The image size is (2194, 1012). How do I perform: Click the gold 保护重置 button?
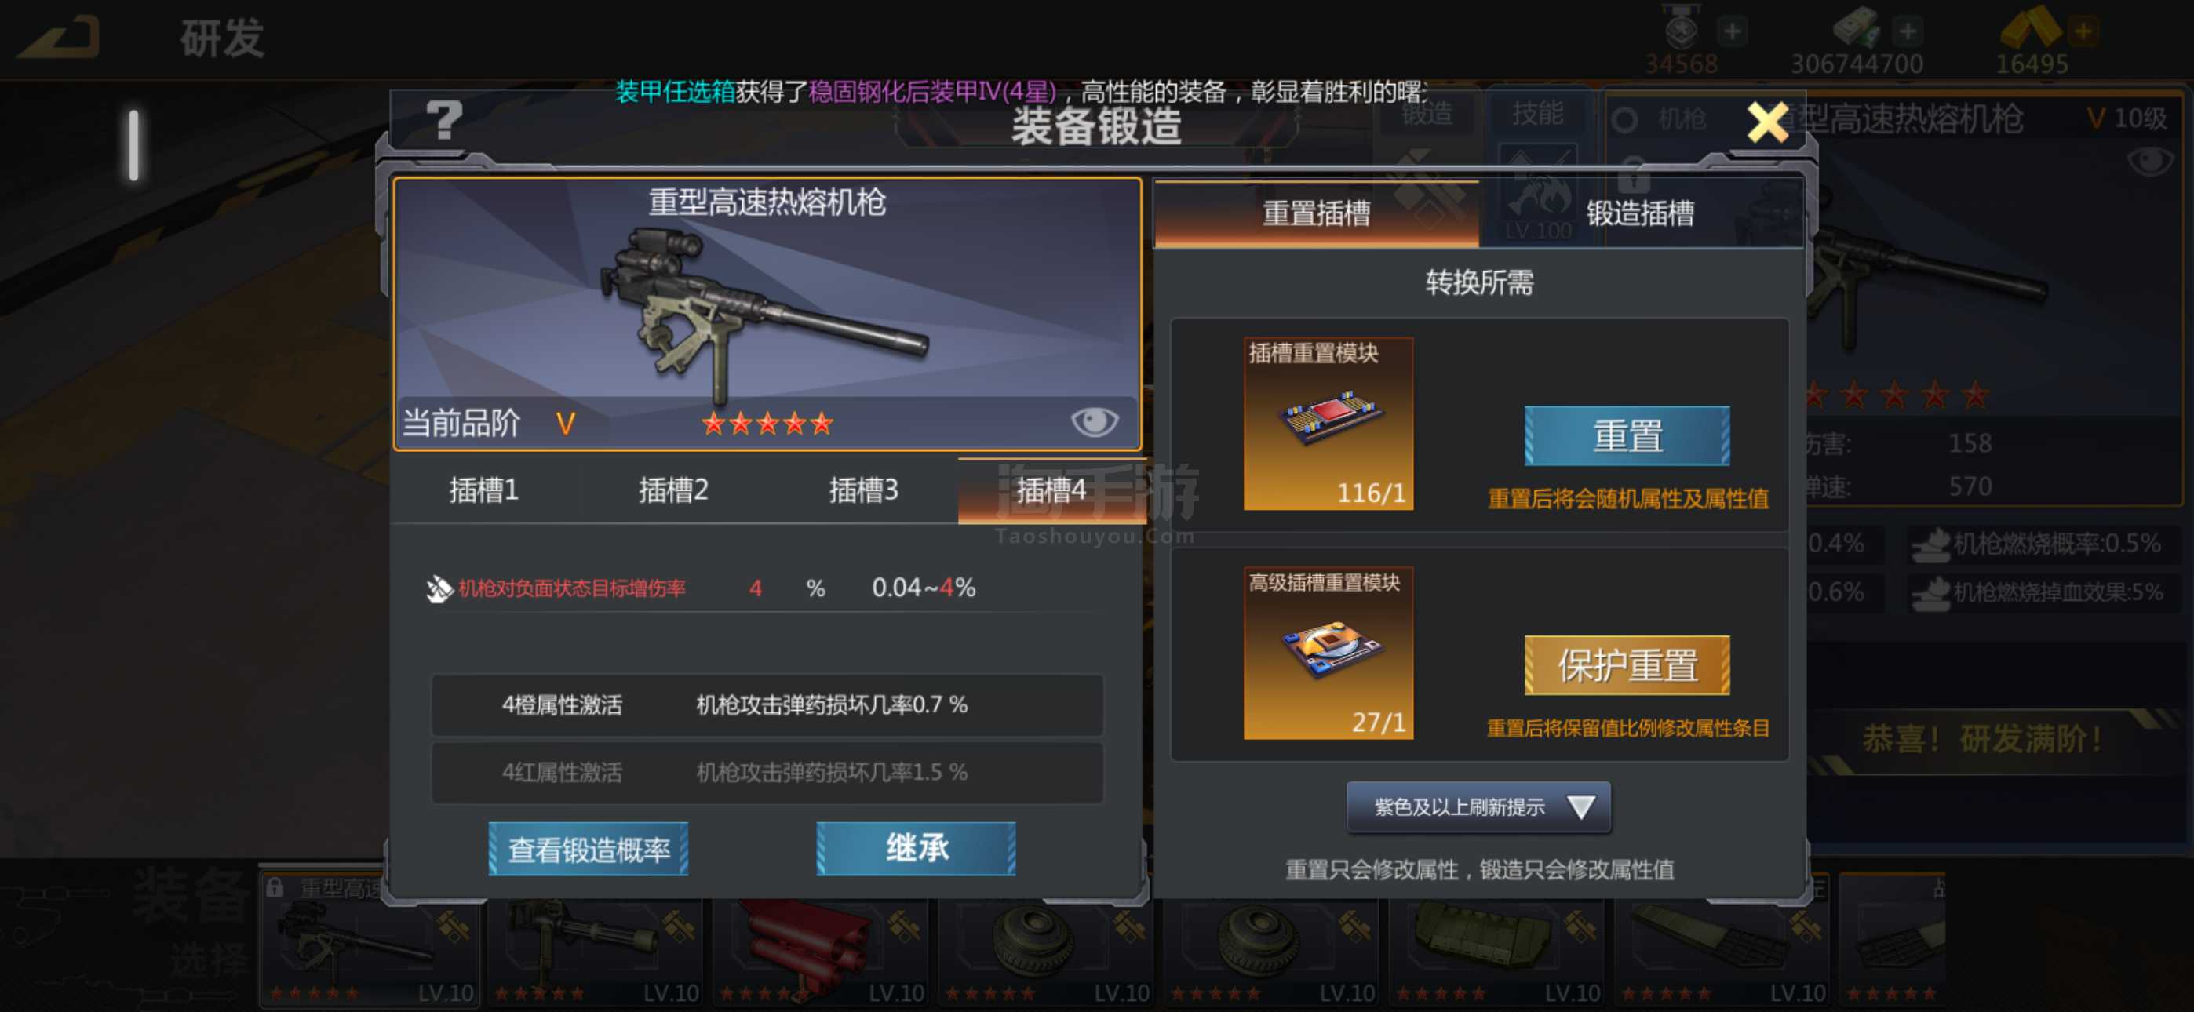coord(1627,665)
